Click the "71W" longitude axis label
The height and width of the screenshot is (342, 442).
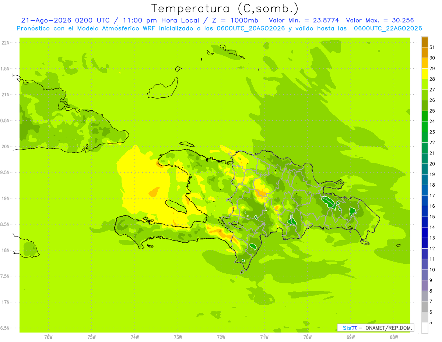(264, 337)
